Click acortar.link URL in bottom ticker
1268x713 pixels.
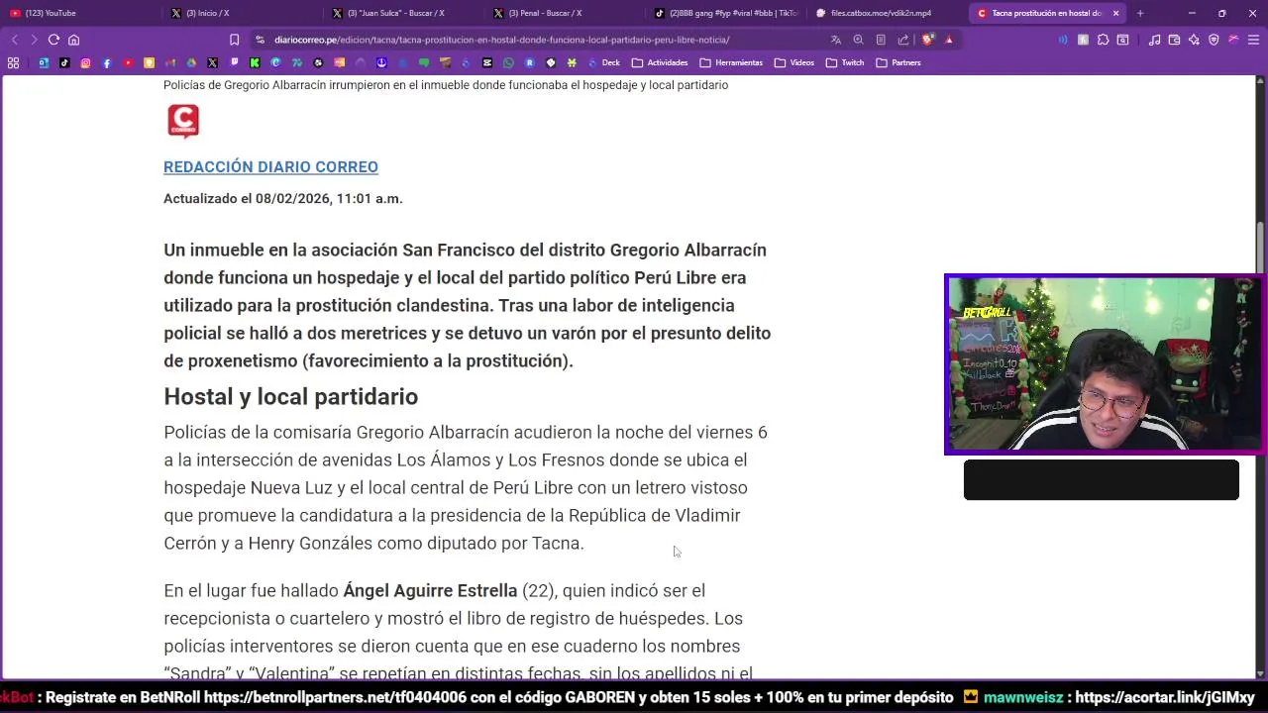1165,697
